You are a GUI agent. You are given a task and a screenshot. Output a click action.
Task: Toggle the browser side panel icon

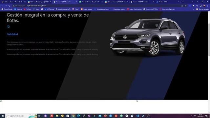(200, 6)
